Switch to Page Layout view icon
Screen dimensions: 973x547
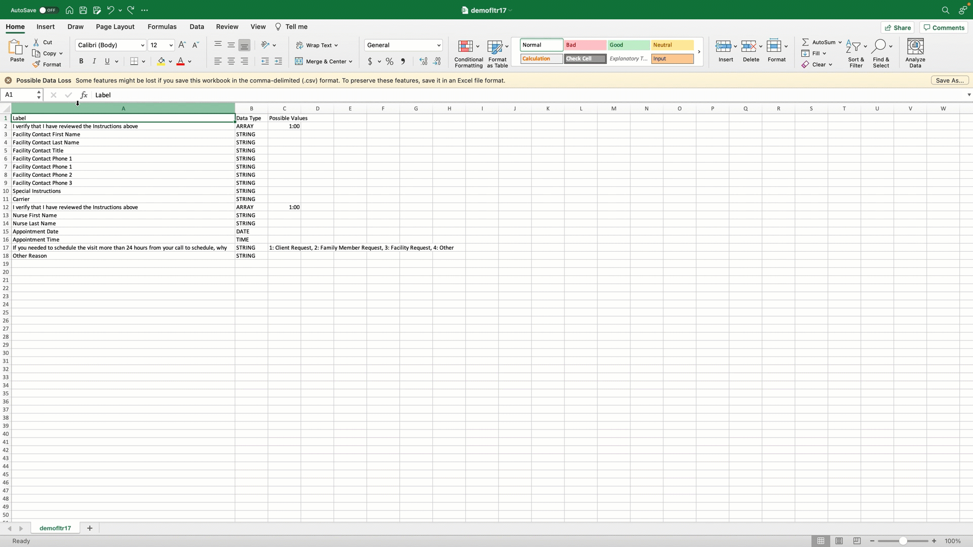(x=839, y=541)
